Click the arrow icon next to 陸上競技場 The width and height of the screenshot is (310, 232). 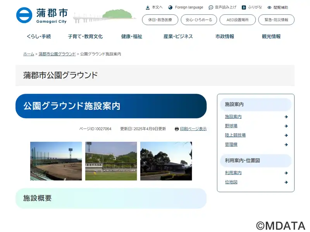[286, 135]
